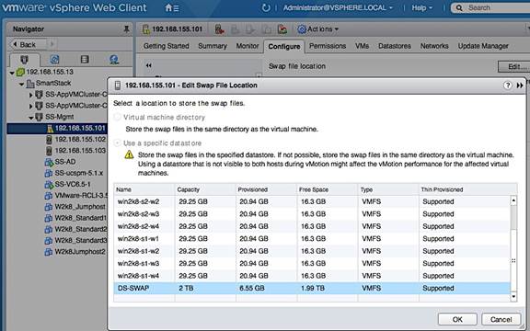Select the DS-SWAP datastore row
530x331 pixels.
[x=312, y=288]
